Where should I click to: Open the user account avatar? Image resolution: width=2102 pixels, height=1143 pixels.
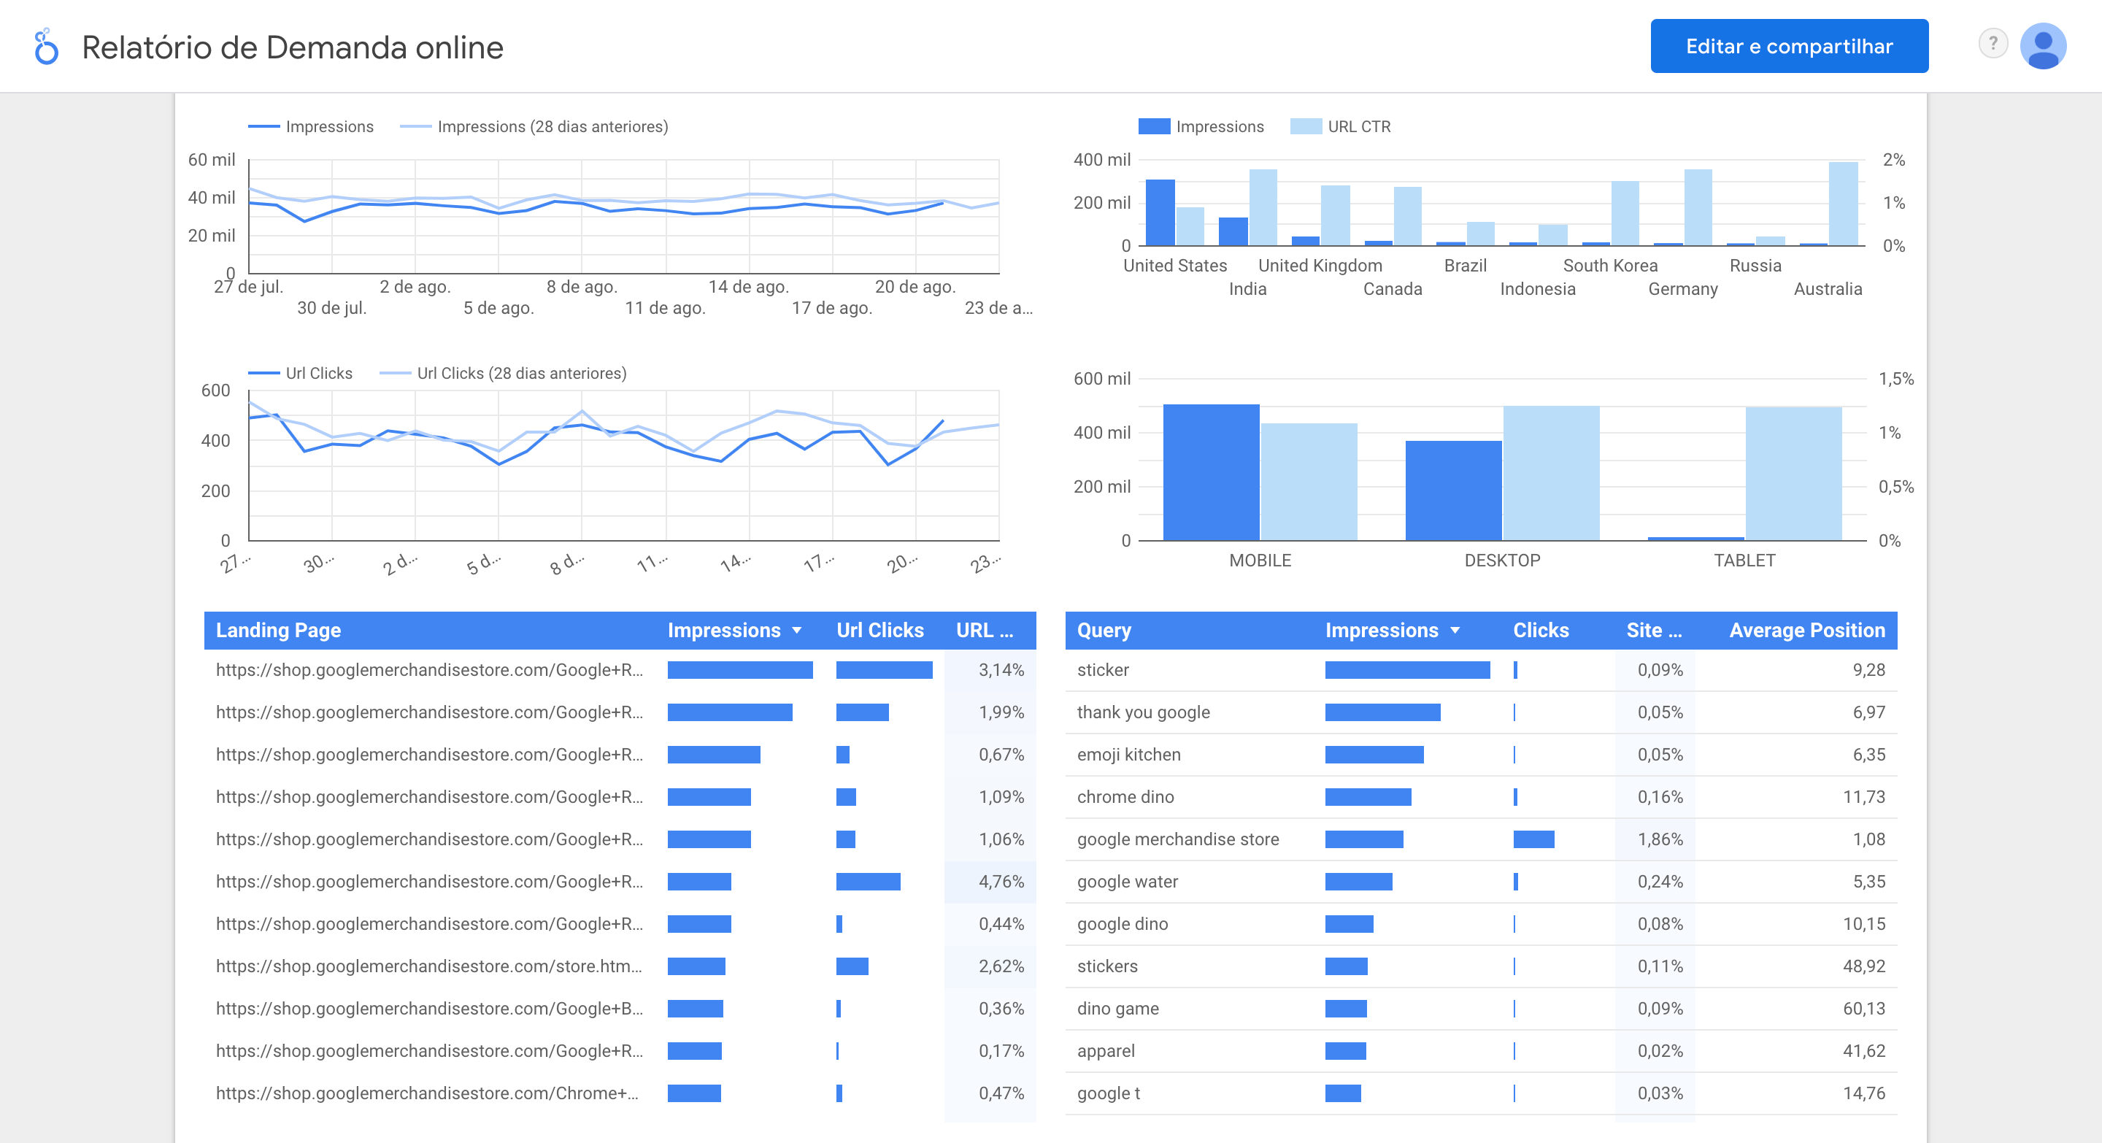(x=2042, y=47)
